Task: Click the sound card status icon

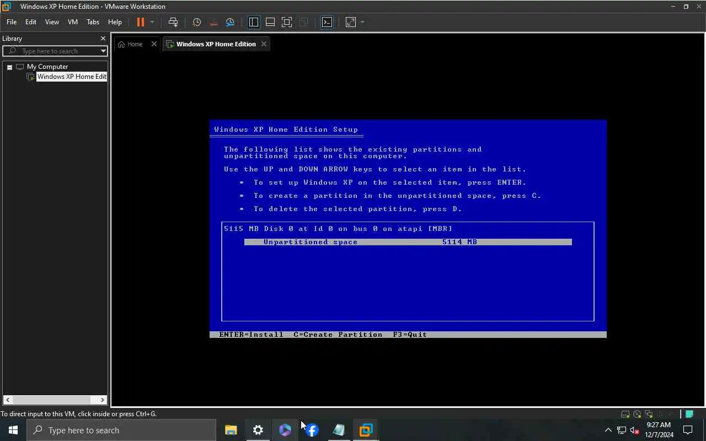Action: click(x=672, y=414)
